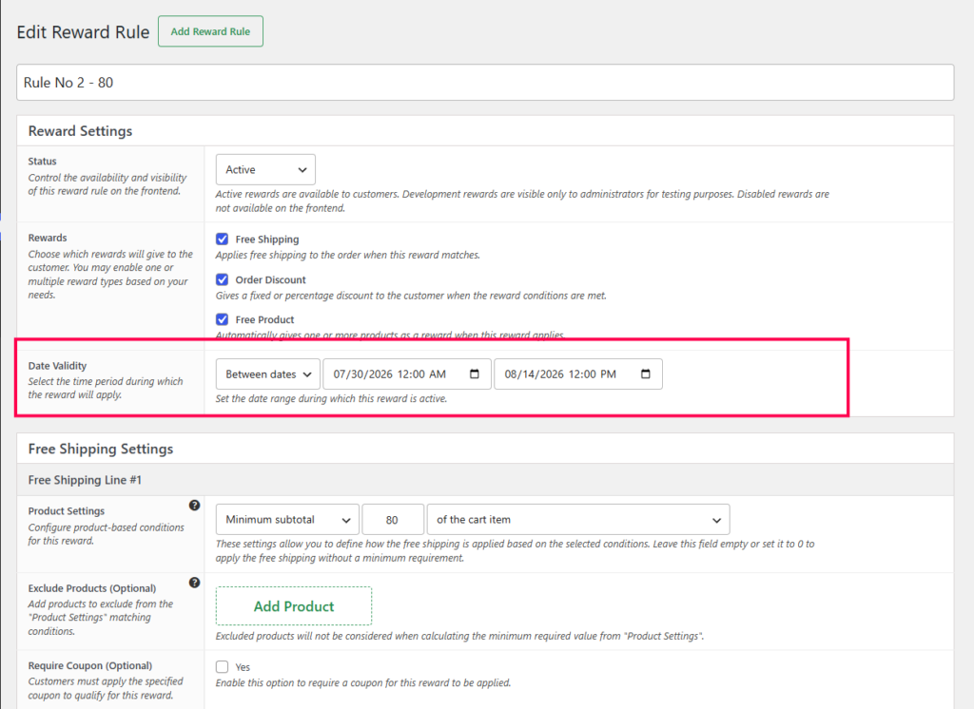Image resolution: width=974 pixels, height=709 pixels.
Task: Open calendar picker for start date 07/30/2026
Action: (x=475, y=374)
